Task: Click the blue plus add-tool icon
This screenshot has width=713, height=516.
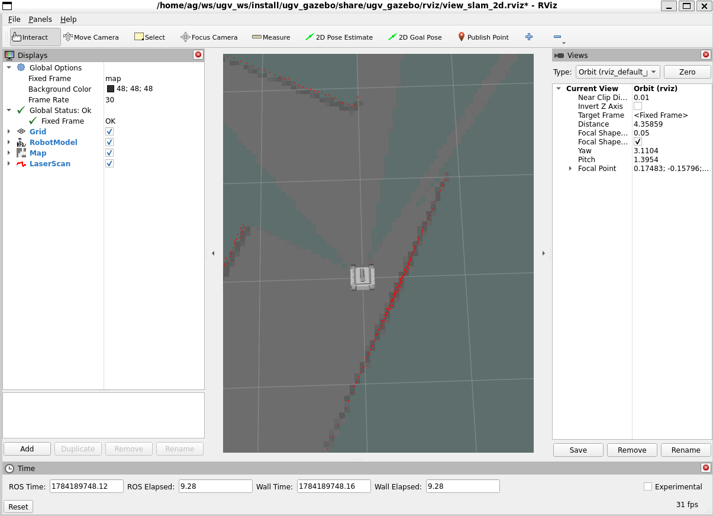Action: point(529,37)
